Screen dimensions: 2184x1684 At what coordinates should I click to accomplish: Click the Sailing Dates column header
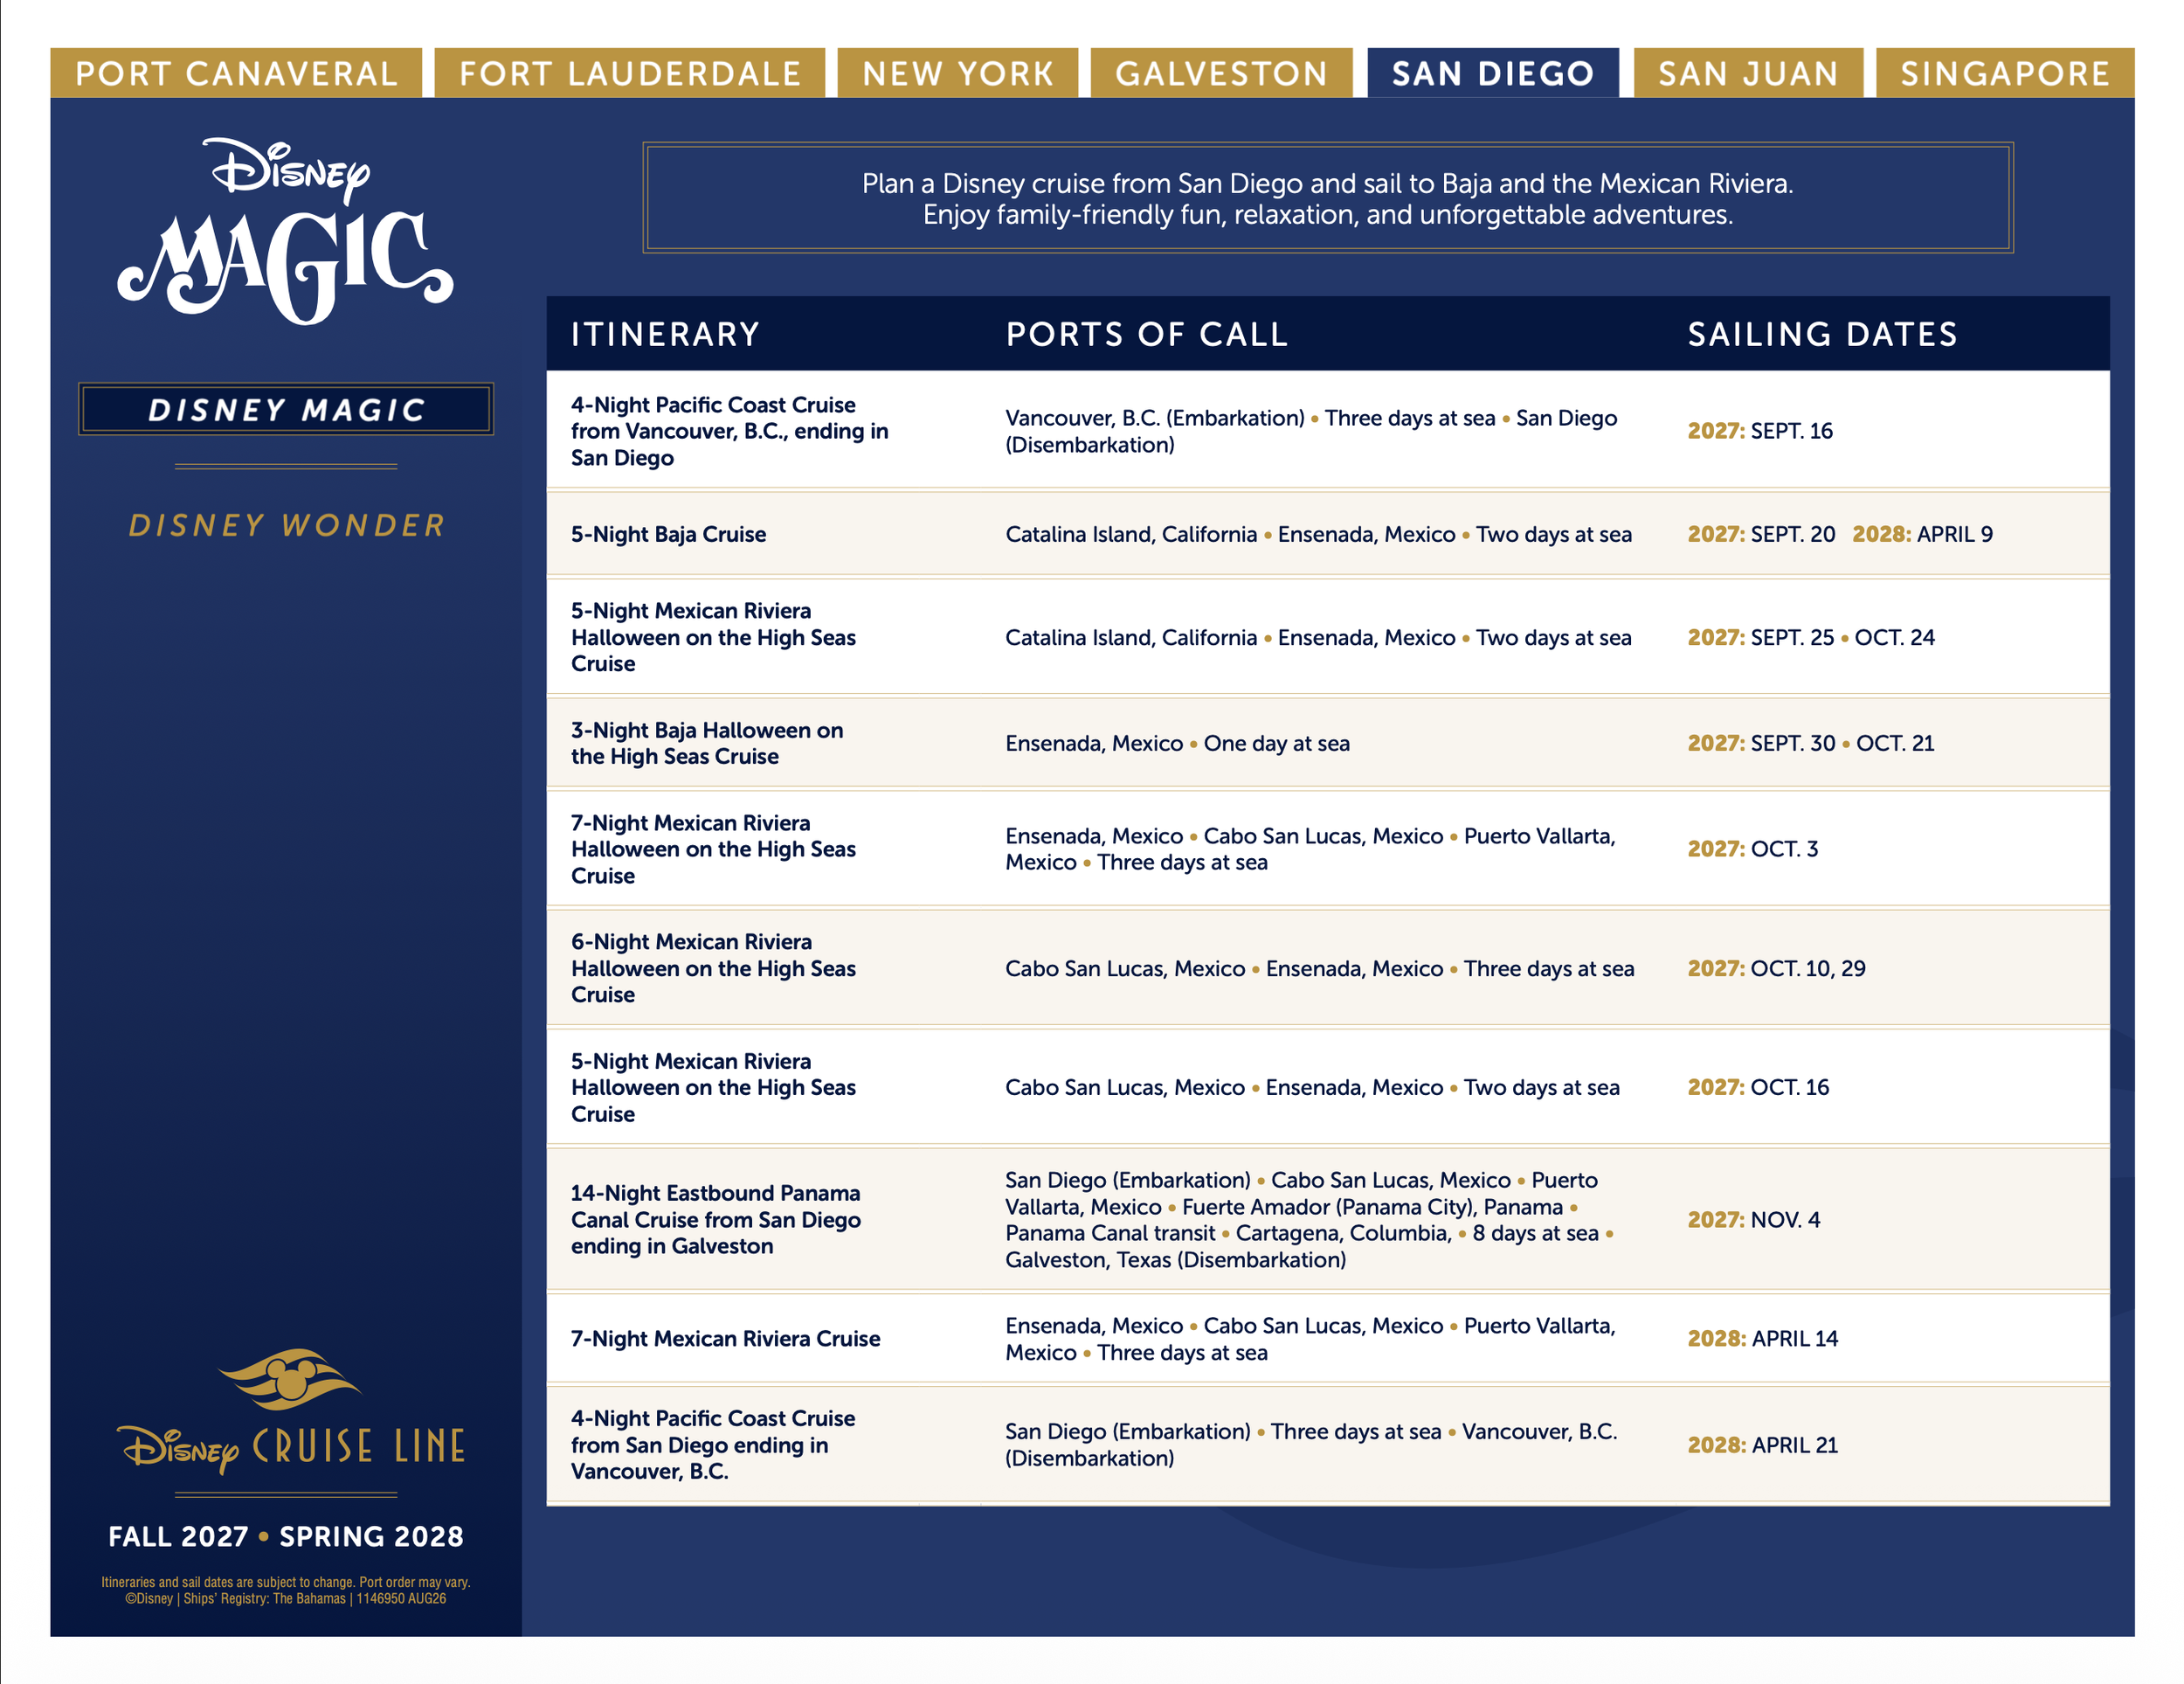(1822, 334)
